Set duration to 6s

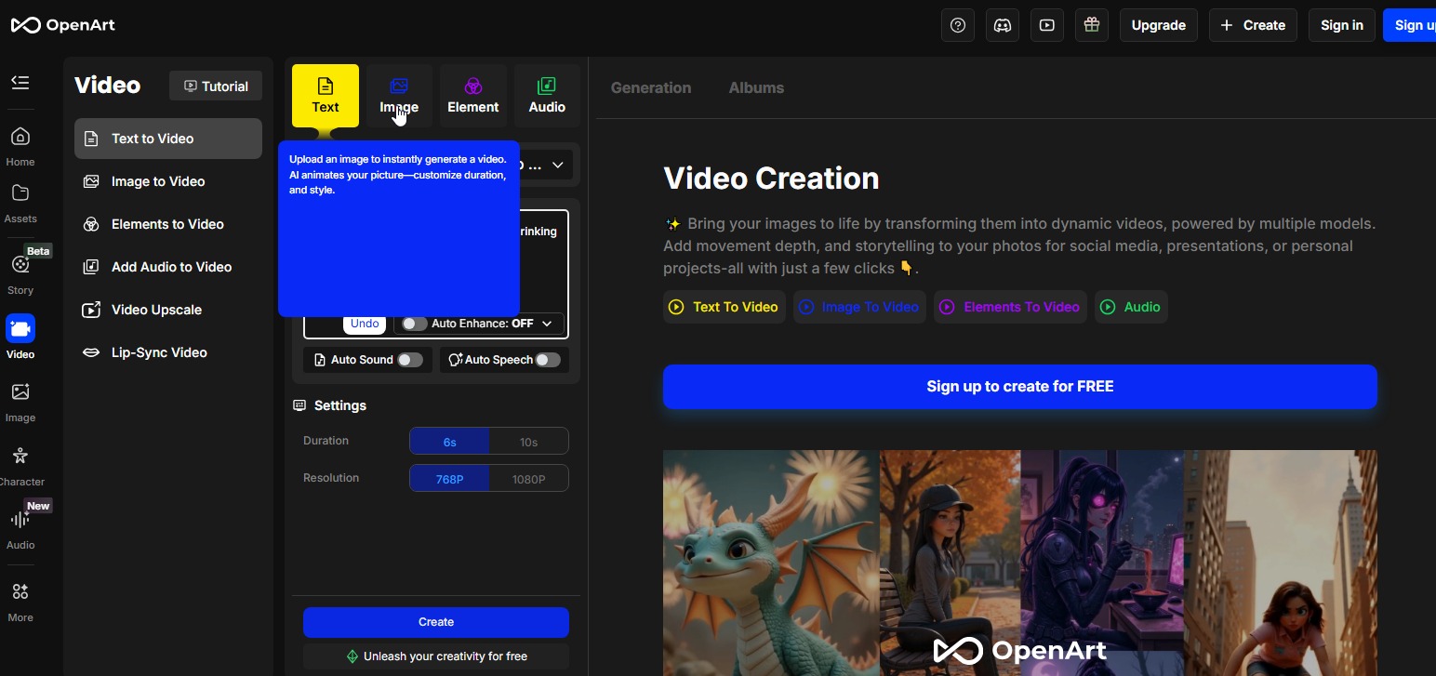point(449,442)
